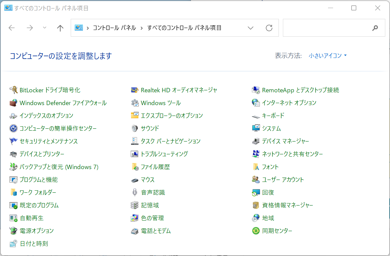Open the BitLocker ドライブ暗号化 key icon
The height and width of the screenshot is (256, 390).
tap(13, 90)
